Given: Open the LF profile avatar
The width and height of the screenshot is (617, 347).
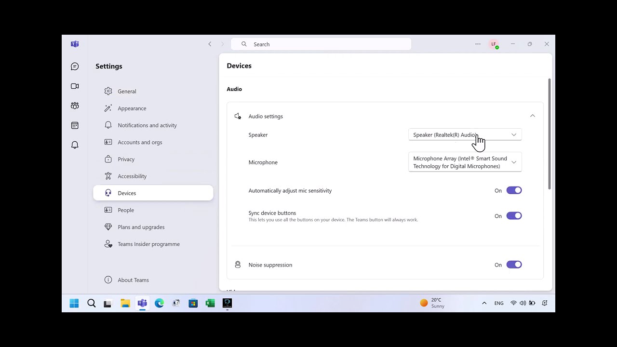Looking at the screenshot, I should 494,44.
